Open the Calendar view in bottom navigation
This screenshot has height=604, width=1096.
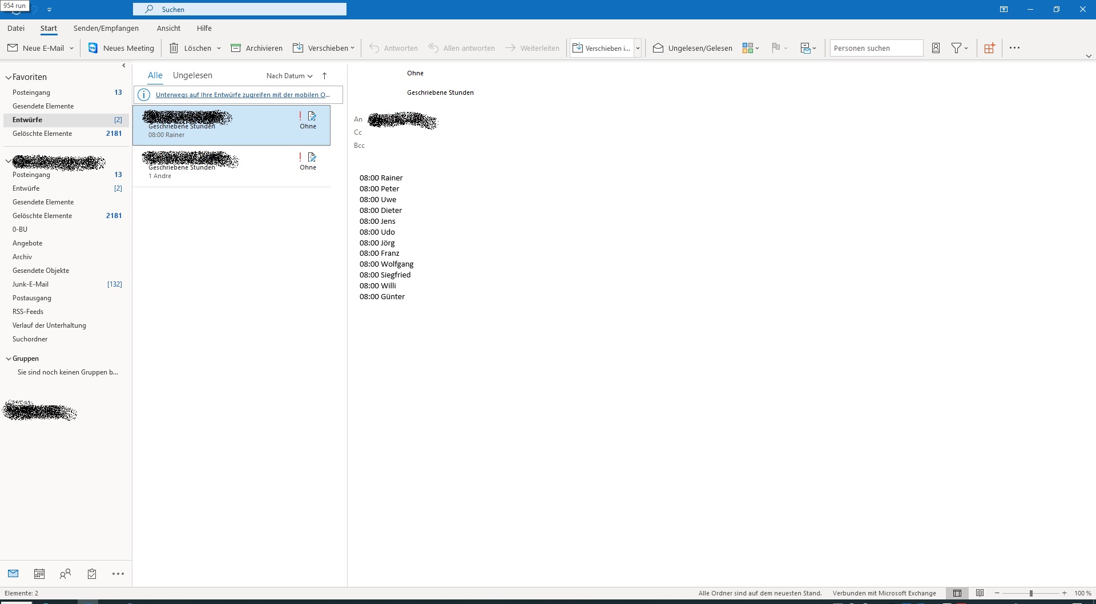(39, 574)
